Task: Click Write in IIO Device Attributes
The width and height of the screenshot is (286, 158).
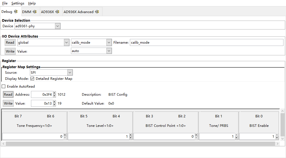Action: [x=10, y=51]
